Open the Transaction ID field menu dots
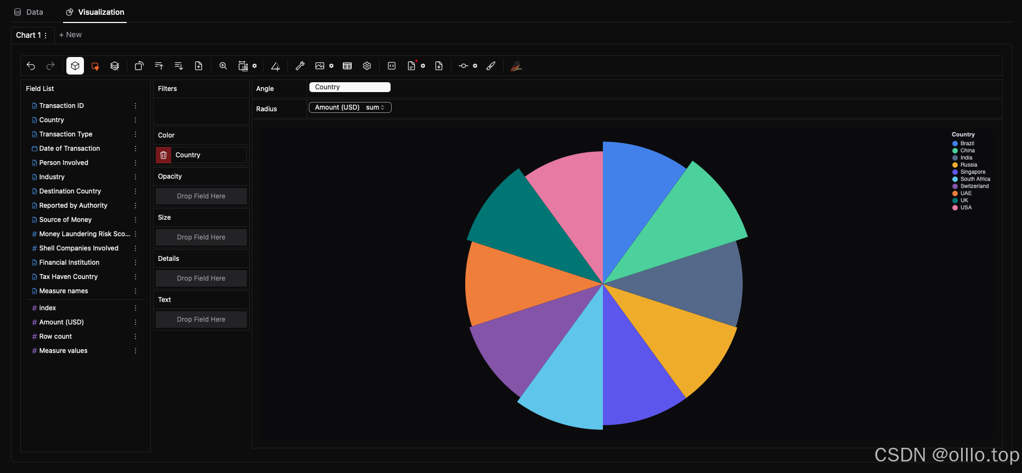Viewport: 1022px width, 473px height. [x=135, y=106]
